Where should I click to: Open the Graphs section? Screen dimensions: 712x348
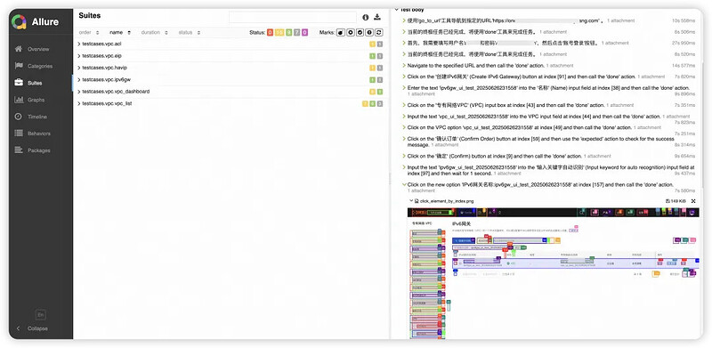click(36, 100)
